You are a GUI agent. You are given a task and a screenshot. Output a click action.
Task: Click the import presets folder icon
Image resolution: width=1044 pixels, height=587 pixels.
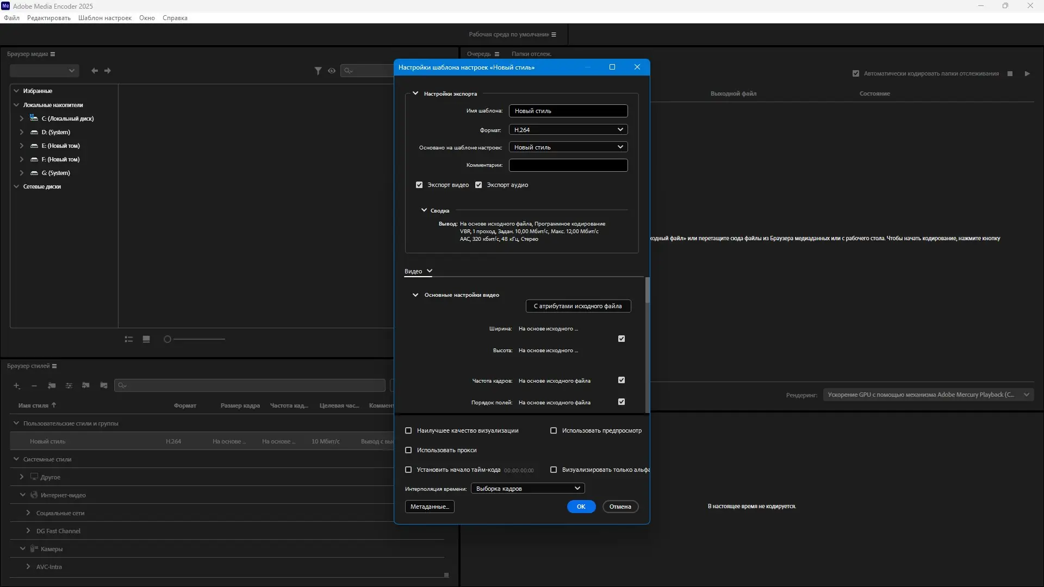coord(86,385)
